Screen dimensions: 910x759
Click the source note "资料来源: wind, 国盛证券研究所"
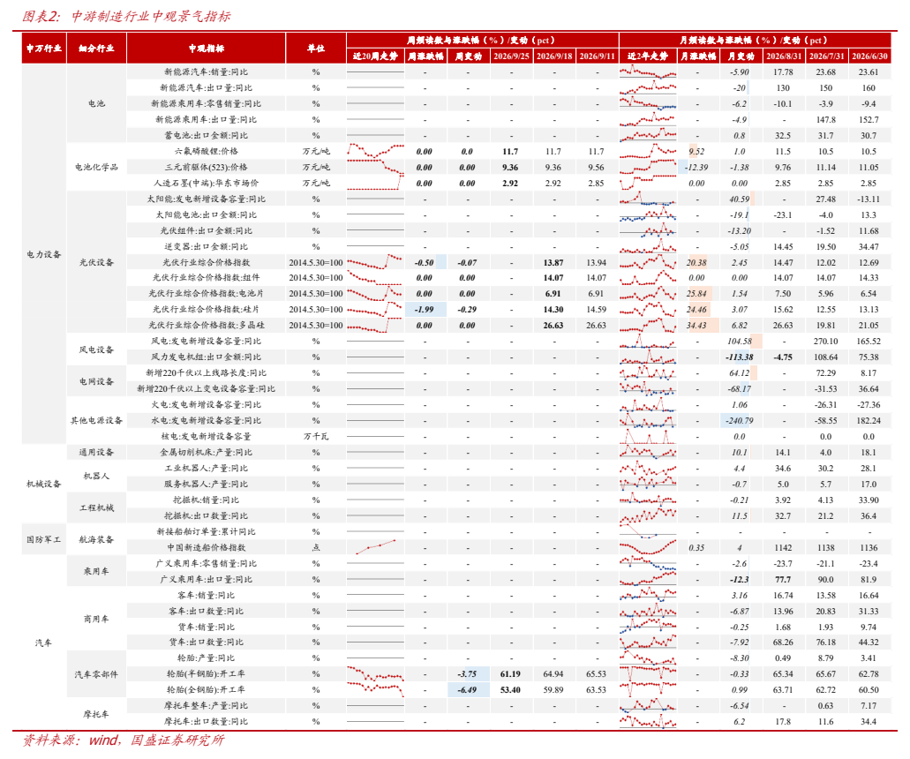point(123,740)
